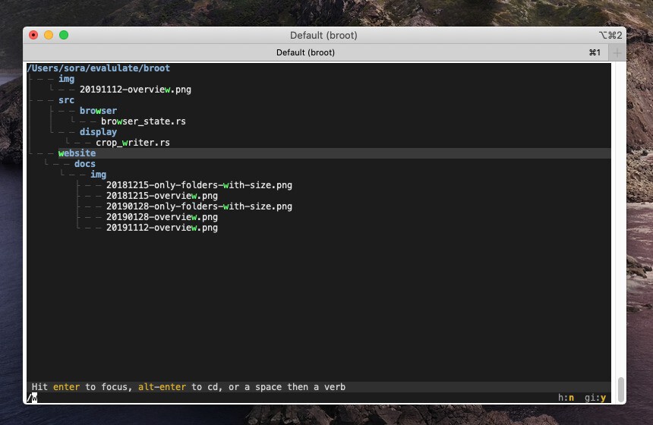Toggle the gitignore flag gi:y
The width and height of the screenshot is (653, 425).
pos(597,398)
